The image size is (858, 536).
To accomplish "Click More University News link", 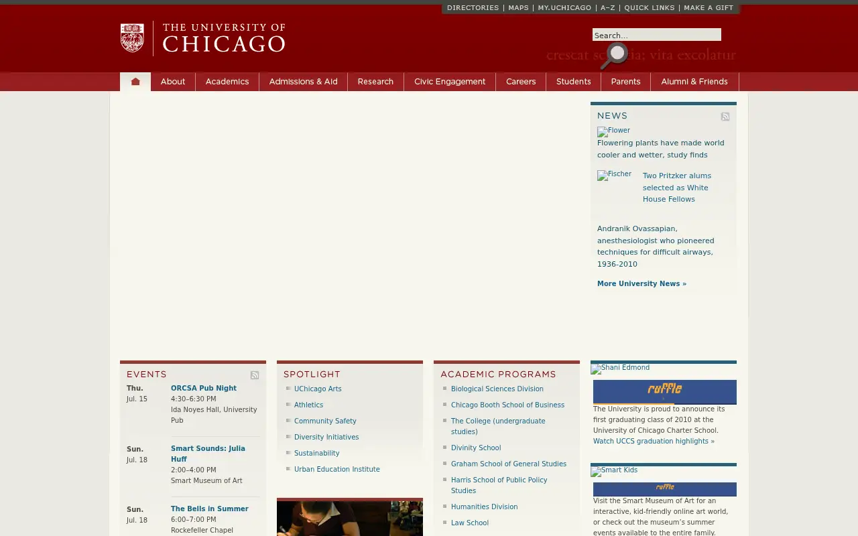I will coord(641,284).
